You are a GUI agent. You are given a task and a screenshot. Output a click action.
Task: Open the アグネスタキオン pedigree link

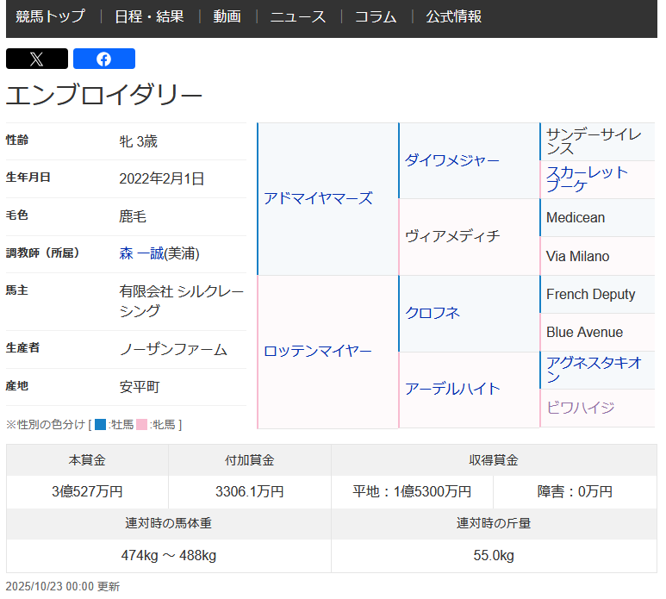point(594,370)
